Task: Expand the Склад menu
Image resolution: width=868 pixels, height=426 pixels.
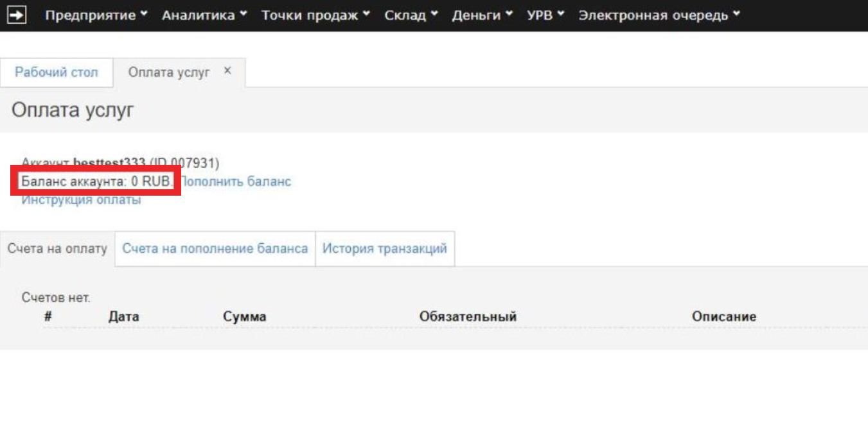Action: [411, 15]
